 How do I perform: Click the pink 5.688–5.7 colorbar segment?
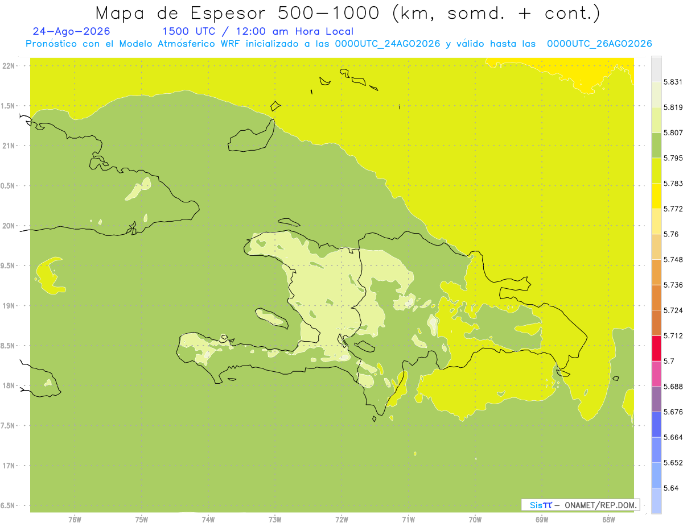pos(656,374)
